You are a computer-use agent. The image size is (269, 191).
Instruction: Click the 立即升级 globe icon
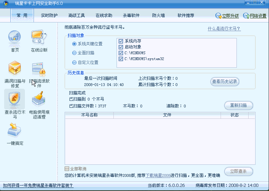click(x=219, y=16)
